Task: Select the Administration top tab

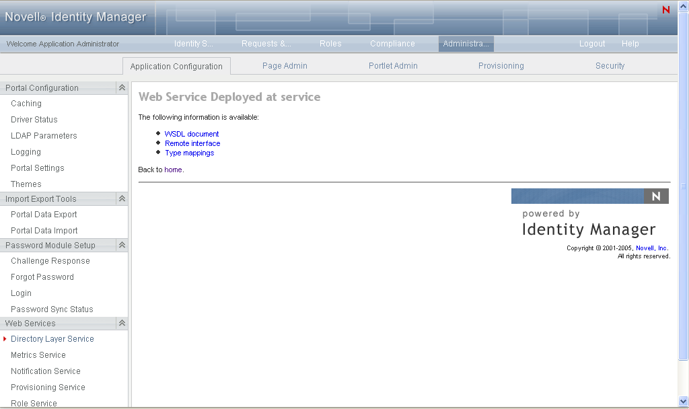Action: coord(466,44)
